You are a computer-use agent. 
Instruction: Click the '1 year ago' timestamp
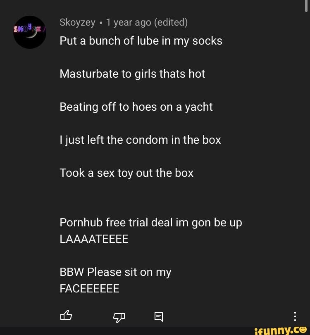[x=129, y=22]
